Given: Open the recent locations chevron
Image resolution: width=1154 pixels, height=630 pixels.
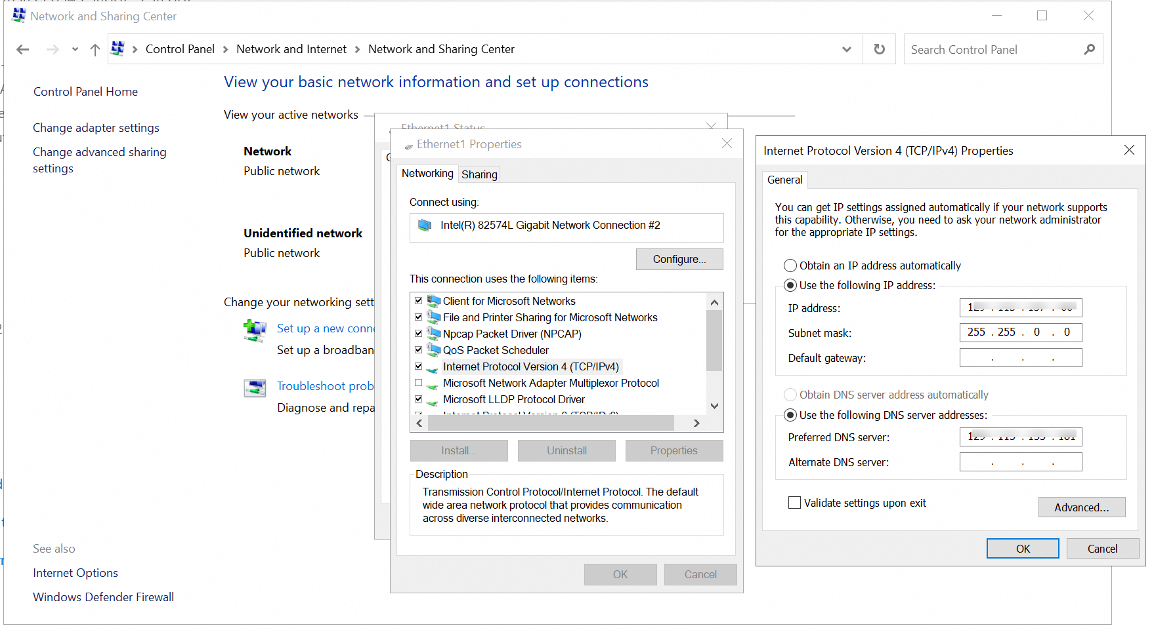Looking at the screenshot, I should [75, 50].
